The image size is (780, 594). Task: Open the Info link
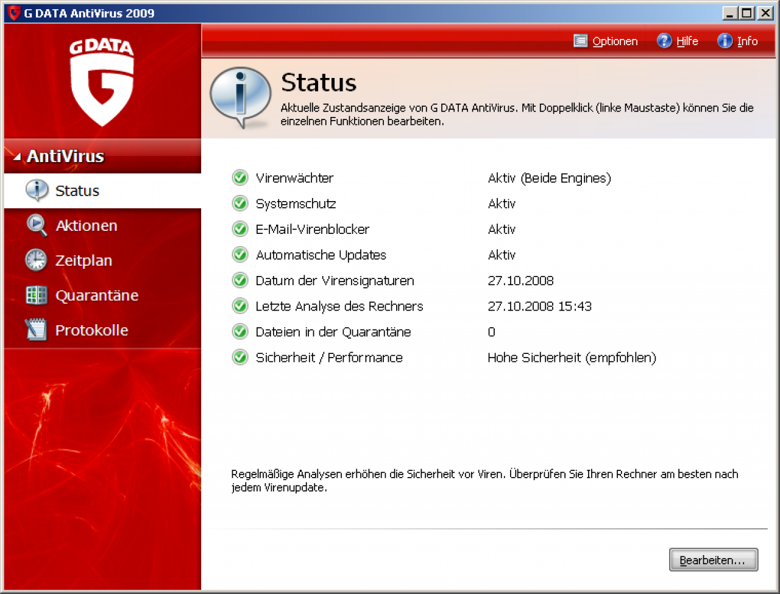point(747,41)
